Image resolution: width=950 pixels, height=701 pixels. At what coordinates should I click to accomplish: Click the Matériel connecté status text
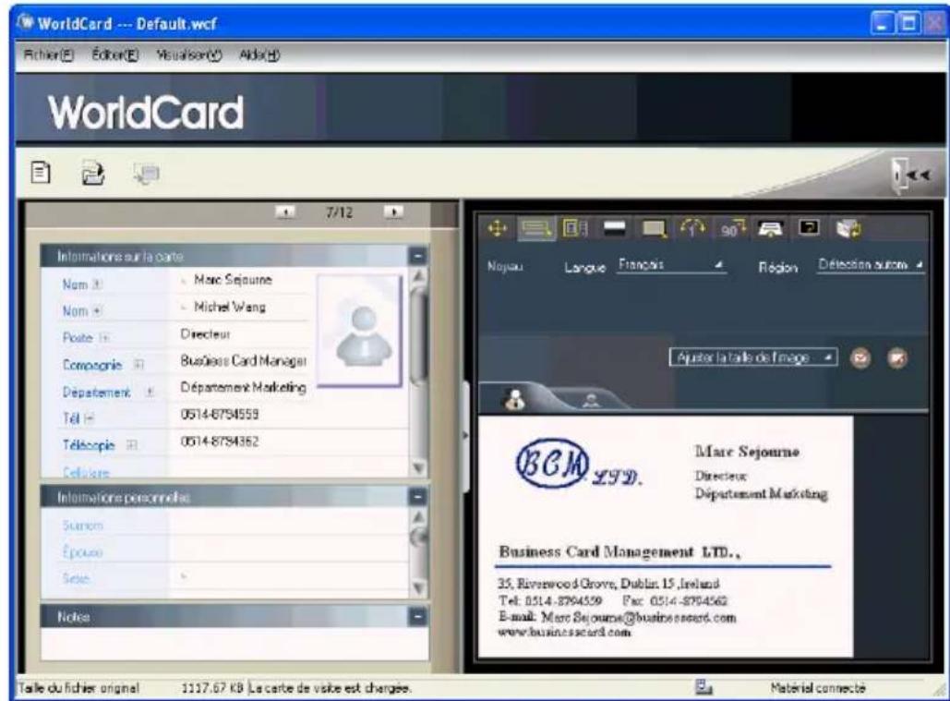pos(818,688)
